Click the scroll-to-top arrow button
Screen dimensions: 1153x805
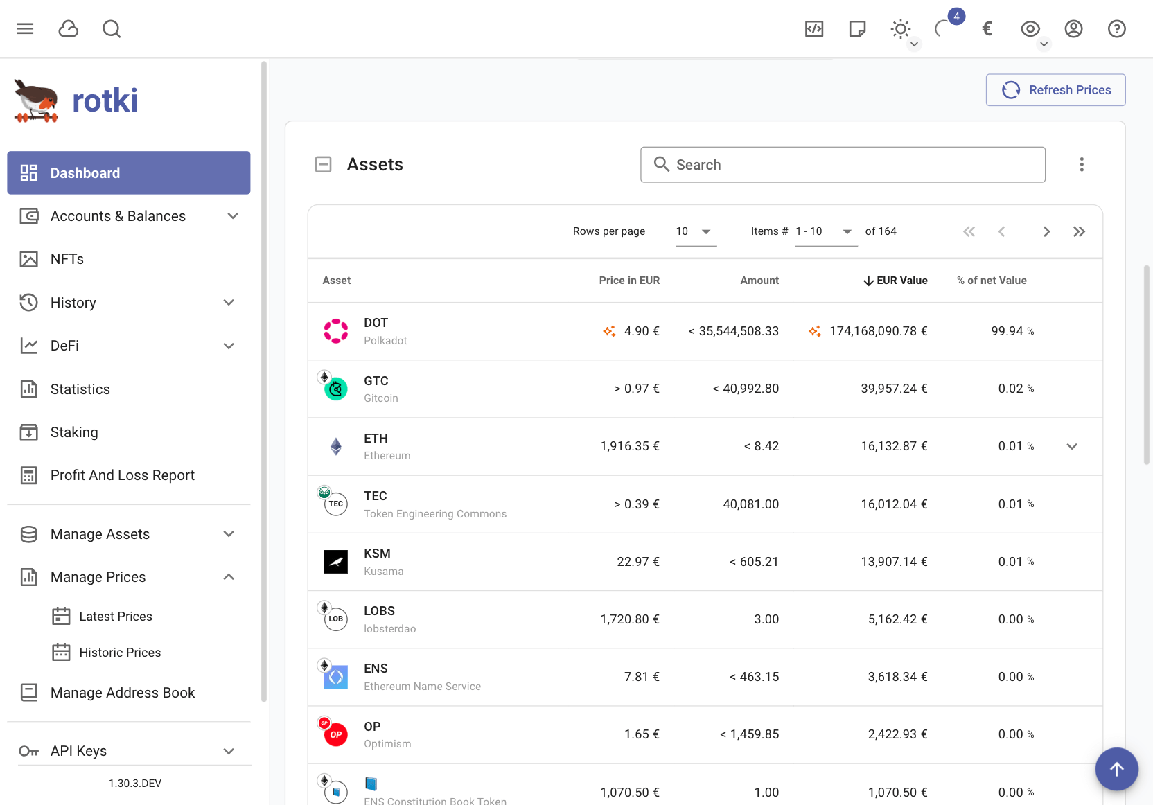click(x=1116, y=769)
